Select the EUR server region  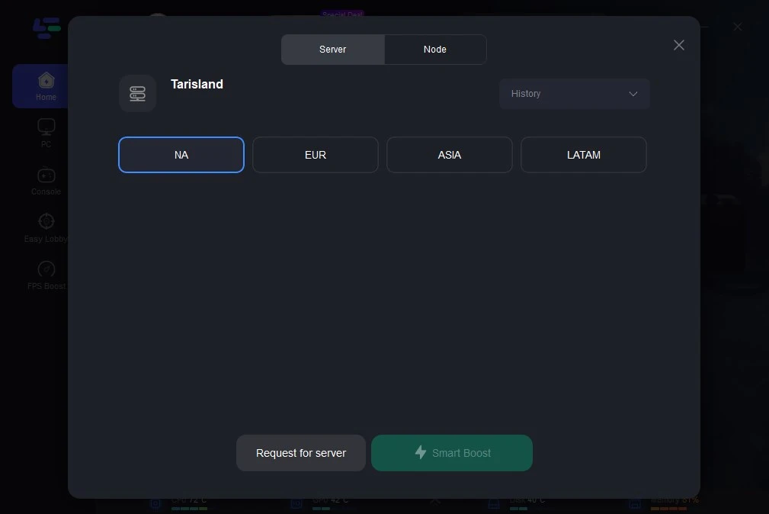(316, 155)
